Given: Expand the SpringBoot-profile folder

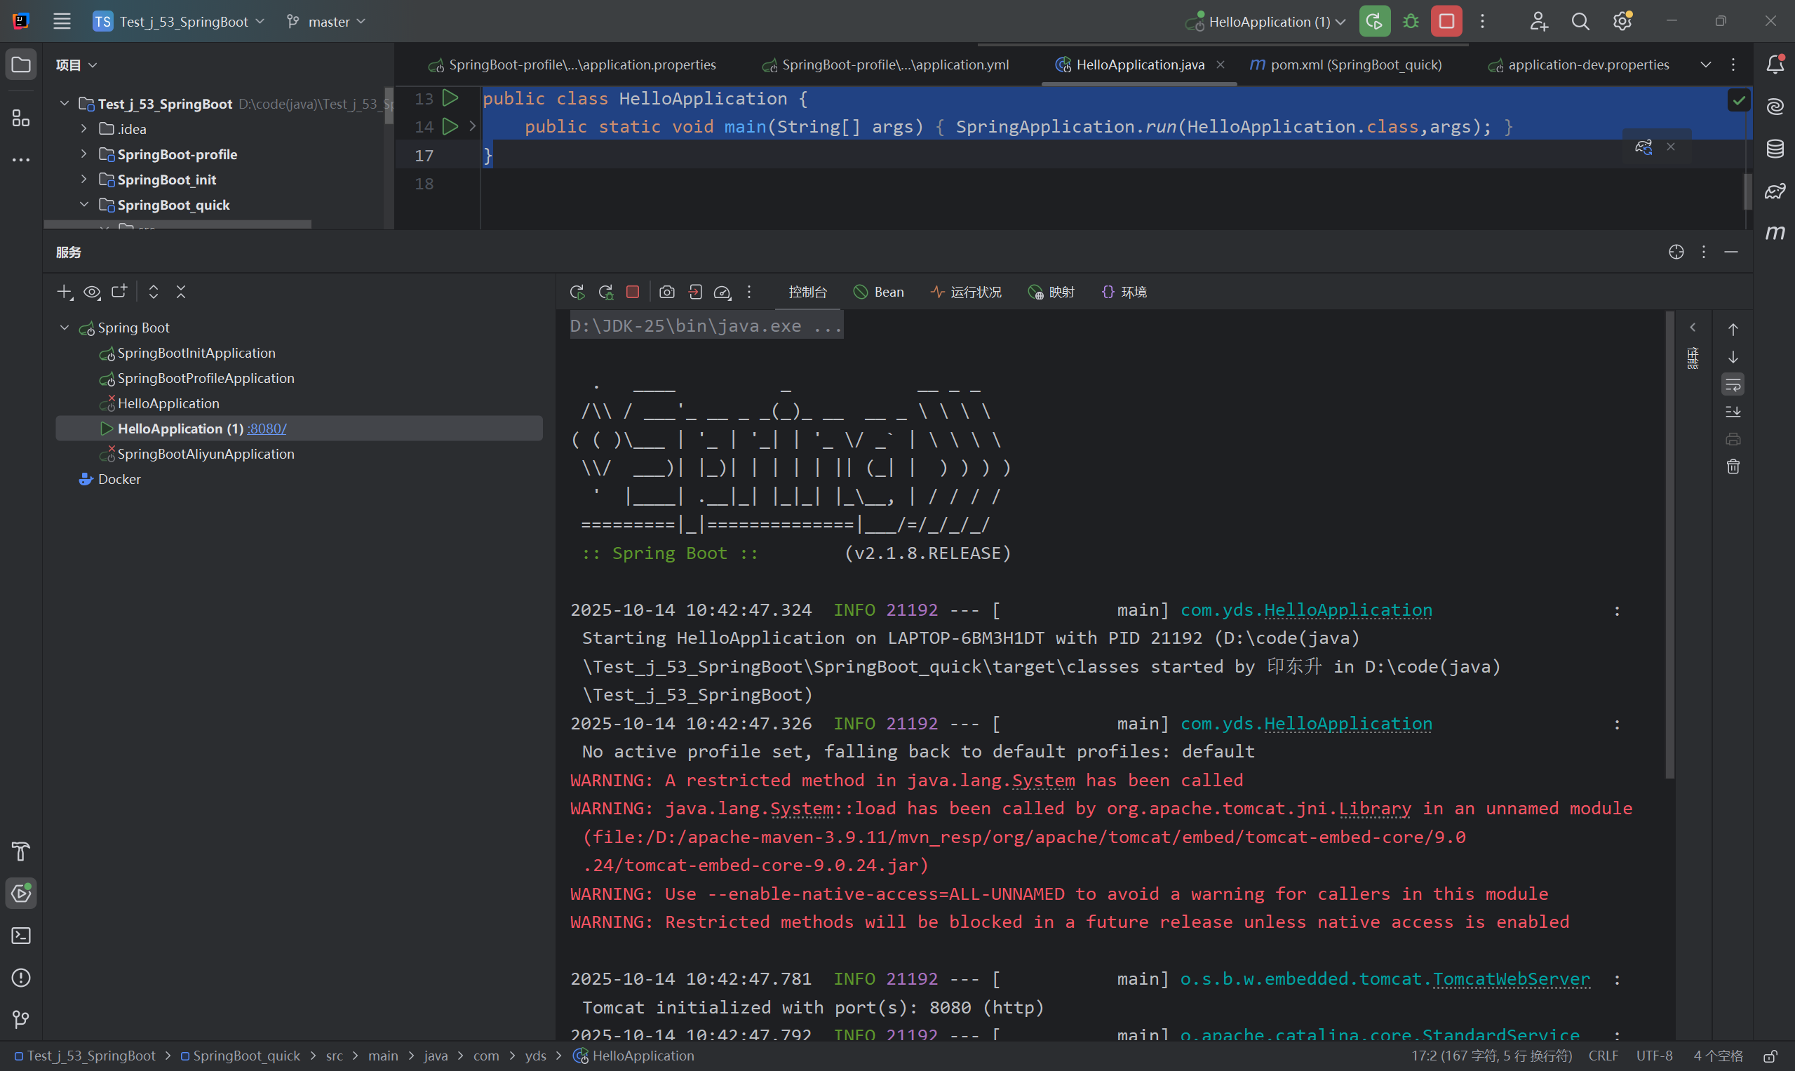Looking at the screenshot, I should pos(83,154).
